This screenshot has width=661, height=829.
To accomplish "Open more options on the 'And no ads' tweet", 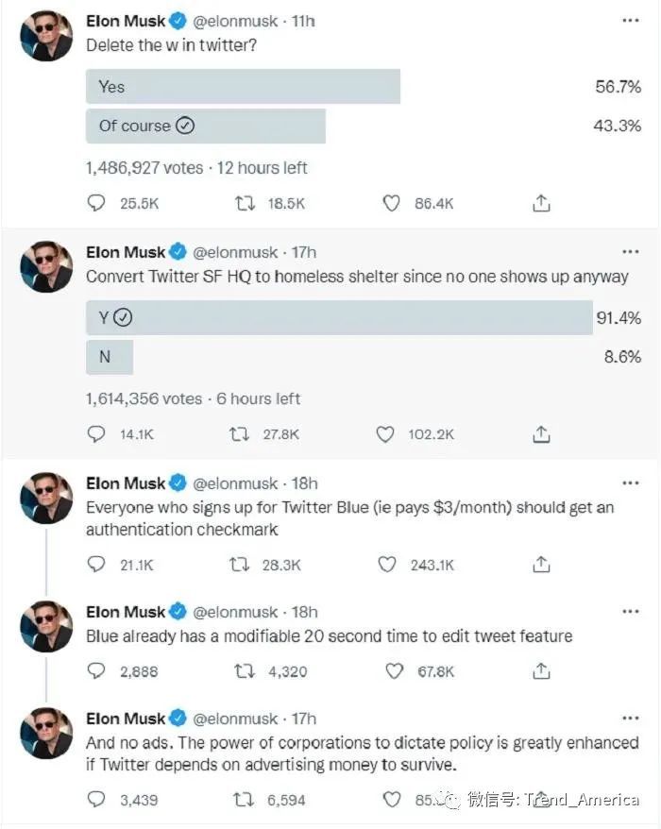I will (630, 718).
